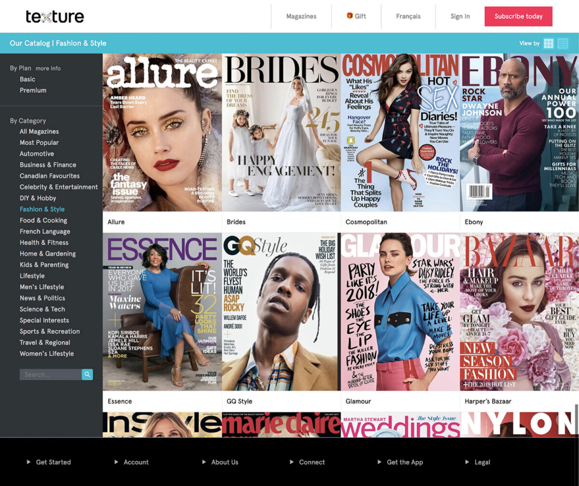
Task: Open more info link for plans
Action: (x=48, y=69)
